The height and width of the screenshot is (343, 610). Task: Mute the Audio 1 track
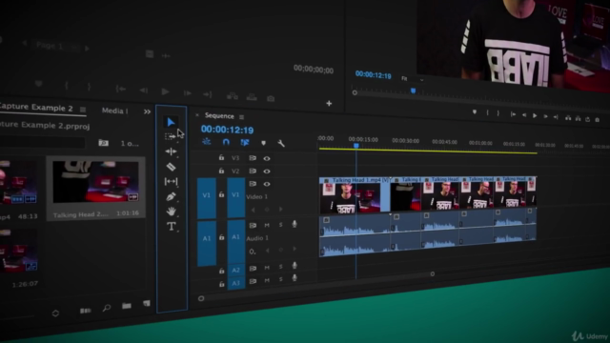tap(267, 225)
